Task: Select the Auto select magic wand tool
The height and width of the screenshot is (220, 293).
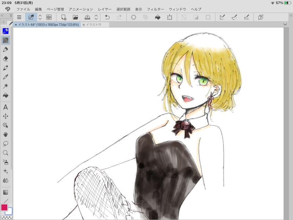Action: pos(5,86)
